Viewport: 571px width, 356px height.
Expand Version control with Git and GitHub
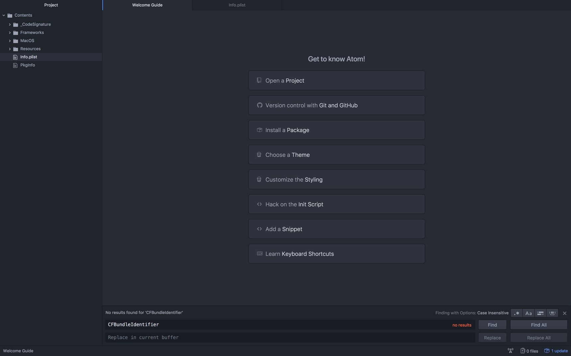pos(337,105)
